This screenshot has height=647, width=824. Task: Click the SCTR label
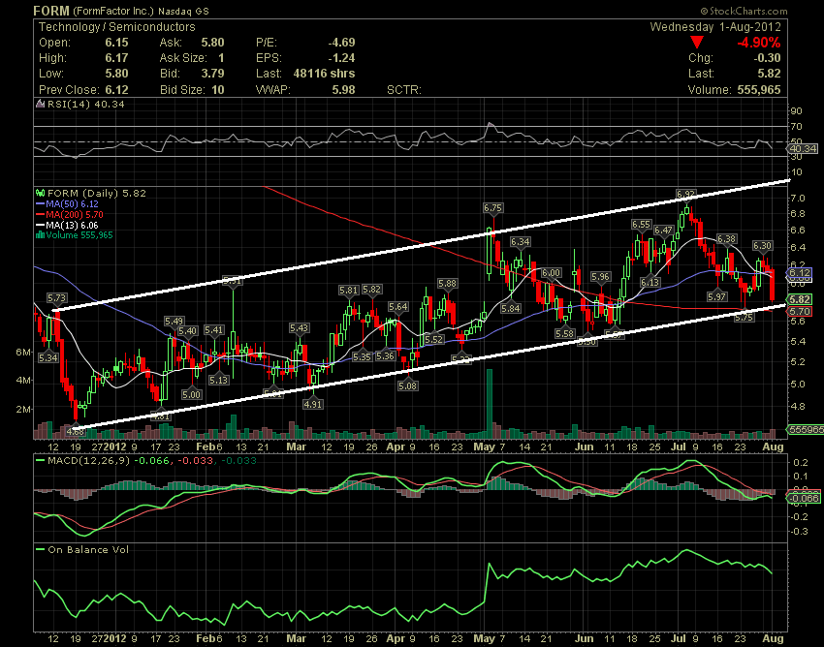[x=404, y=90]
